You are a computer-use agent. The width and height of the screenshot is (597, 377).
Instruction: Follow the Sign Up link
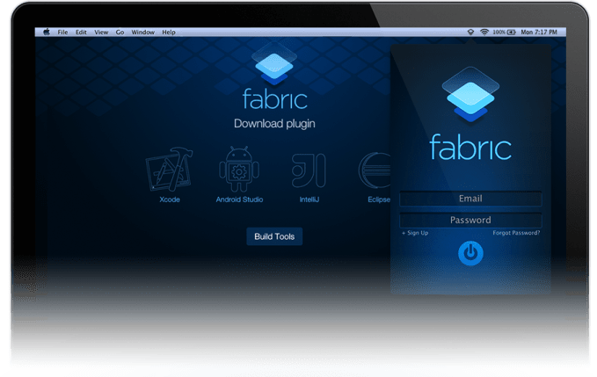pos(415,233)
